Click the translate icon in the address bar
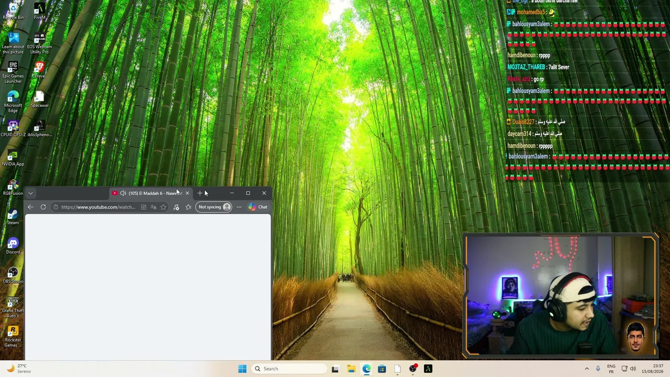This screenshot has width=670, height=377. 153,207
